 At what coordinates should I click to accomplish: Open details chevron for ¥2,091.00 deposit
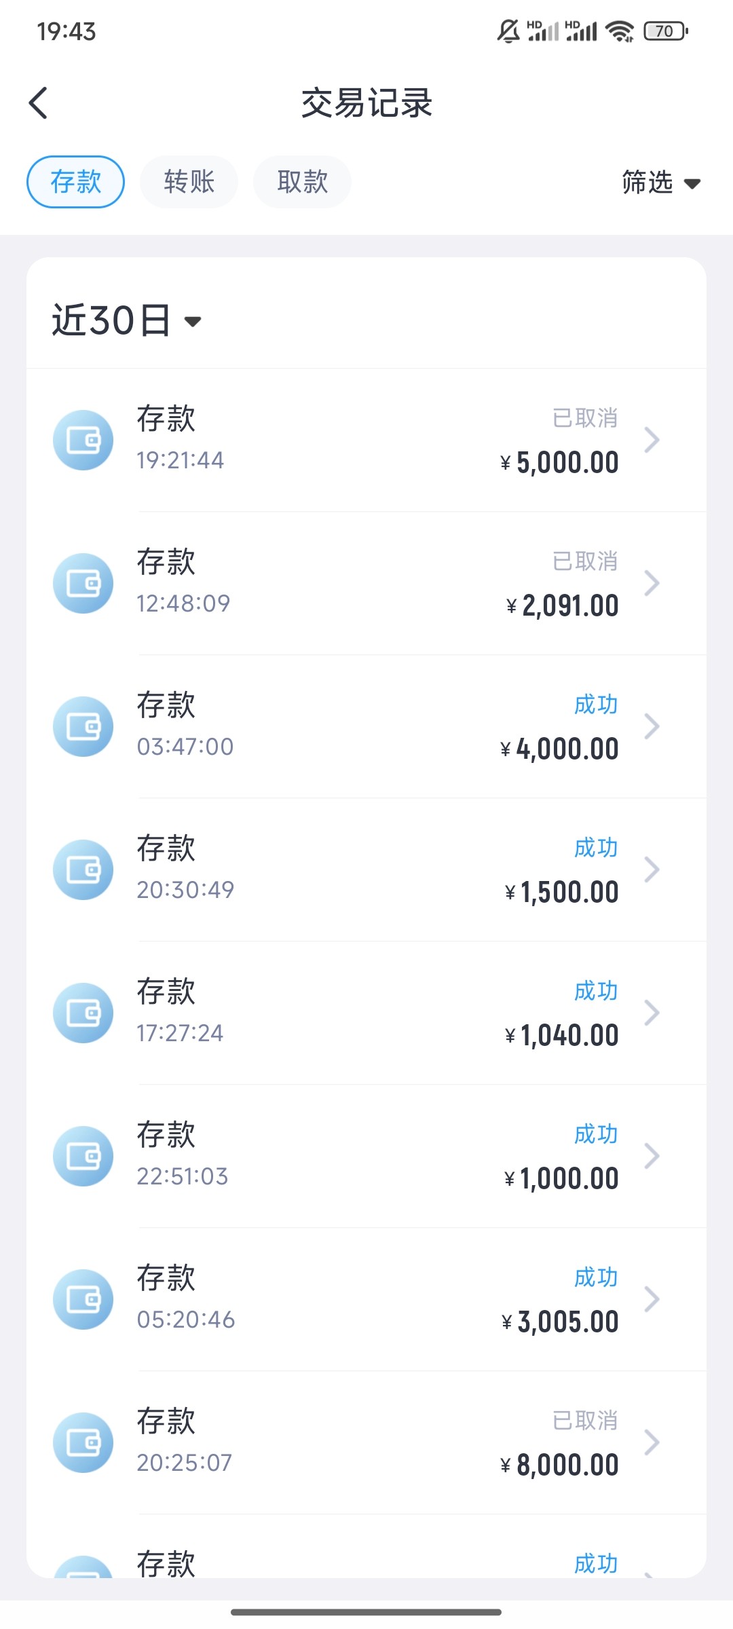(652, 583)
